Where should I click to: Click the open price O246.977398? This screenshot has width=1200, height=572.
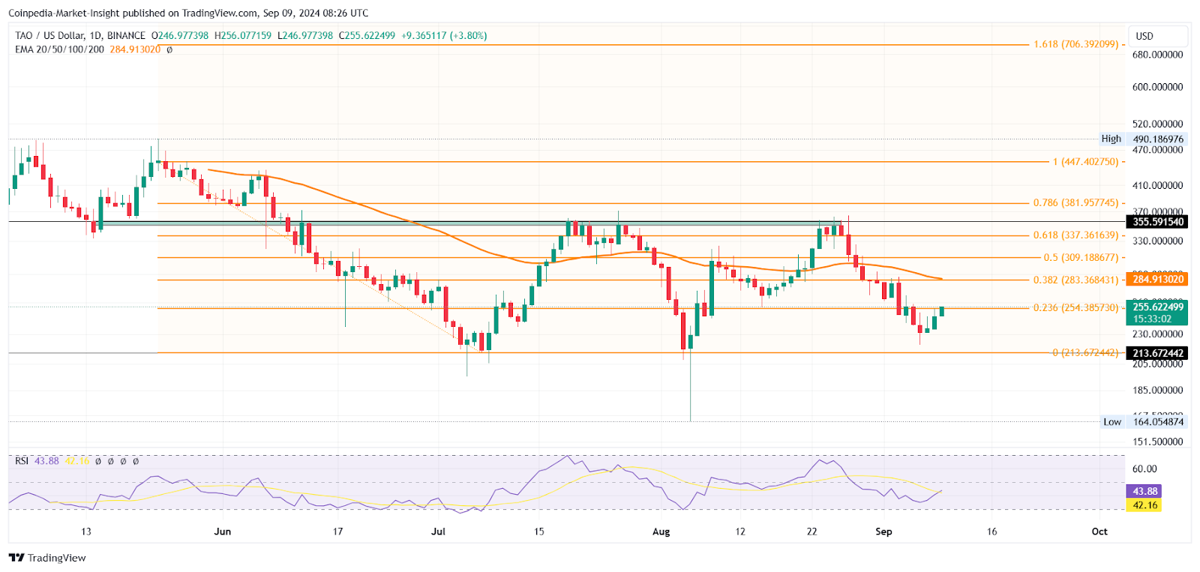[180, 35]
